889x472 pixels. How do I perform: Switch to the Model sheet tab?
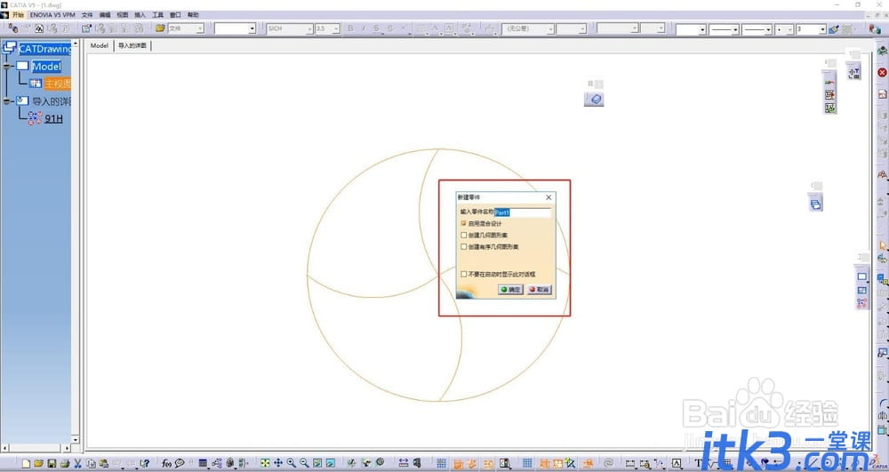(100, 45)
